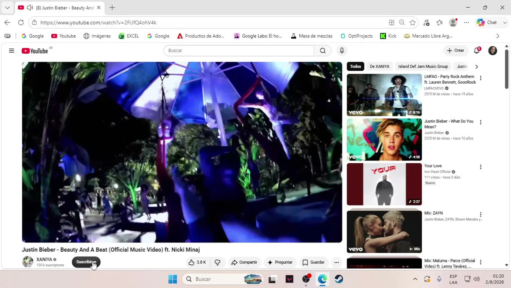511x288 pixels.
Task: Click the Crear create button
Action: (455, 51)
